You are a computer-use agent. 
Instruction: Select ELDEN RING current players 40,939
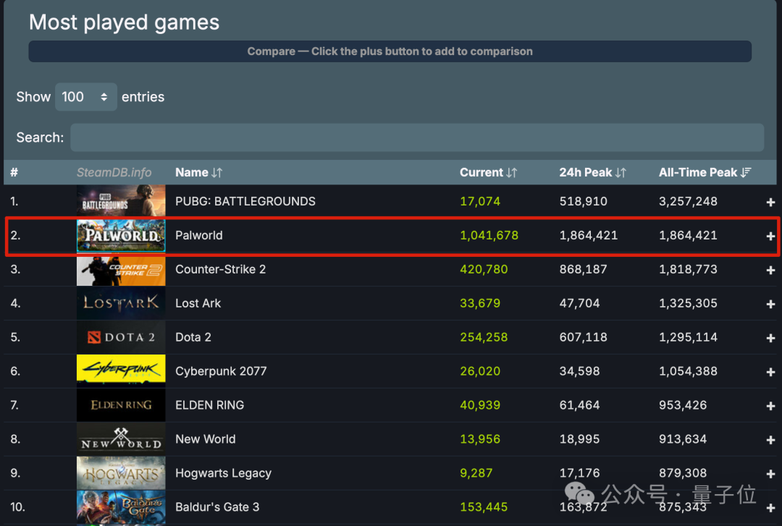click(x=480, y=405)
